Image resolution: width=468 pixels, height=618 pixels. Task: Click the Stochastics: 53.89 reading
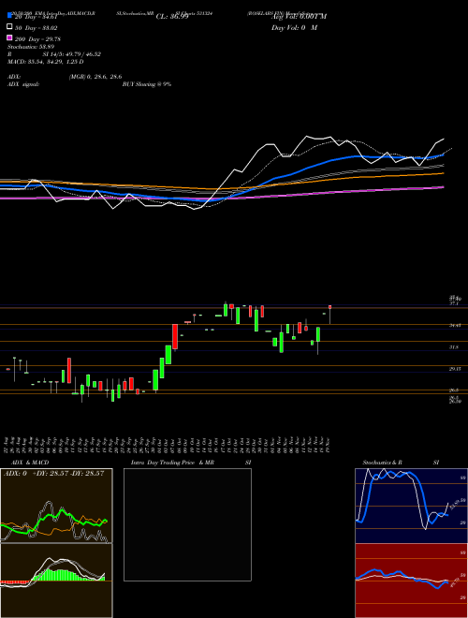(31, 47)
